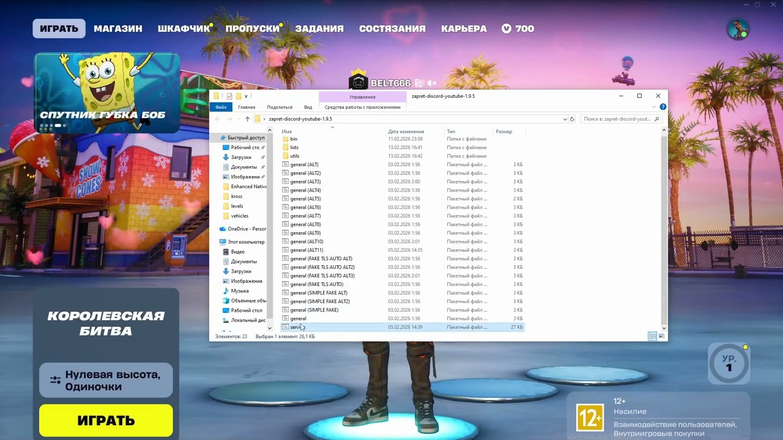Go back with Explorer back arrow
Viewport: 783px width, 440px height.
[218, 119]
